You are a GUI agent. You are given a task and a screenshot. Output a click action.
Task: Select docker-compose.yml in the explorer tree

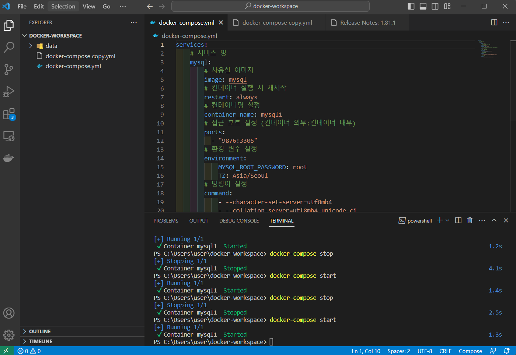[73, 66]
